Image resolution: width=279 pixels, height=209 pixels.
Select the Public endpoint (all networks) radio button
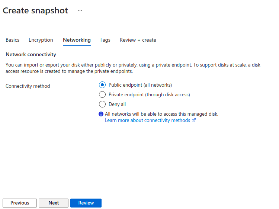click(x=102, y=85)
